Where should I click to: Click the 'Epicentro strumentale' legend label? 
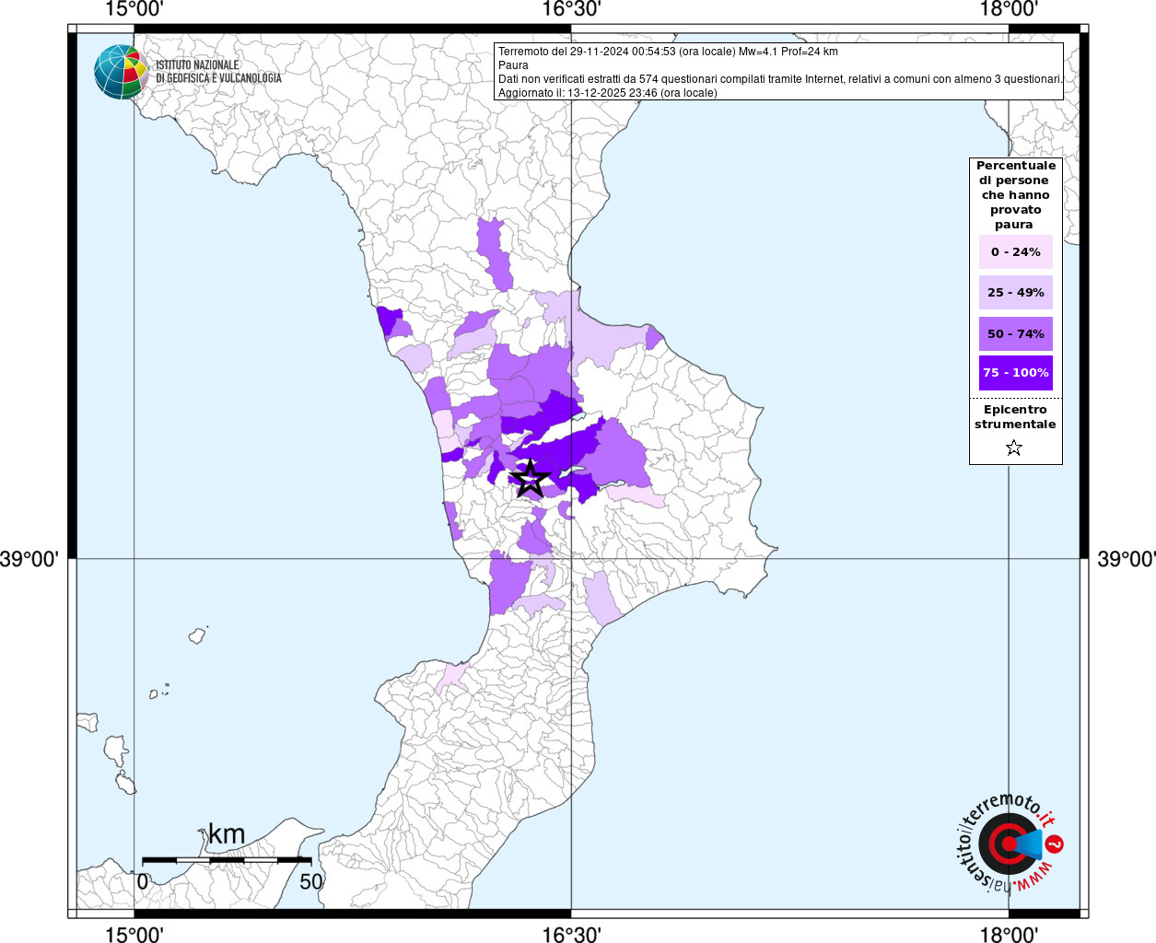1015,417
